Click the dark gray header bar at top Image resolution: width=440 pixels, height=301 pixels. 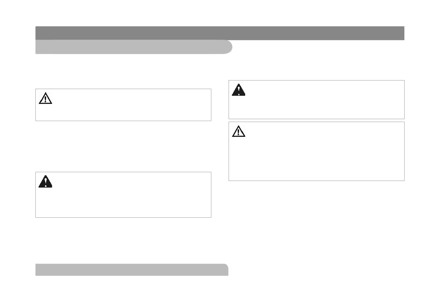(x=220, y=33)
